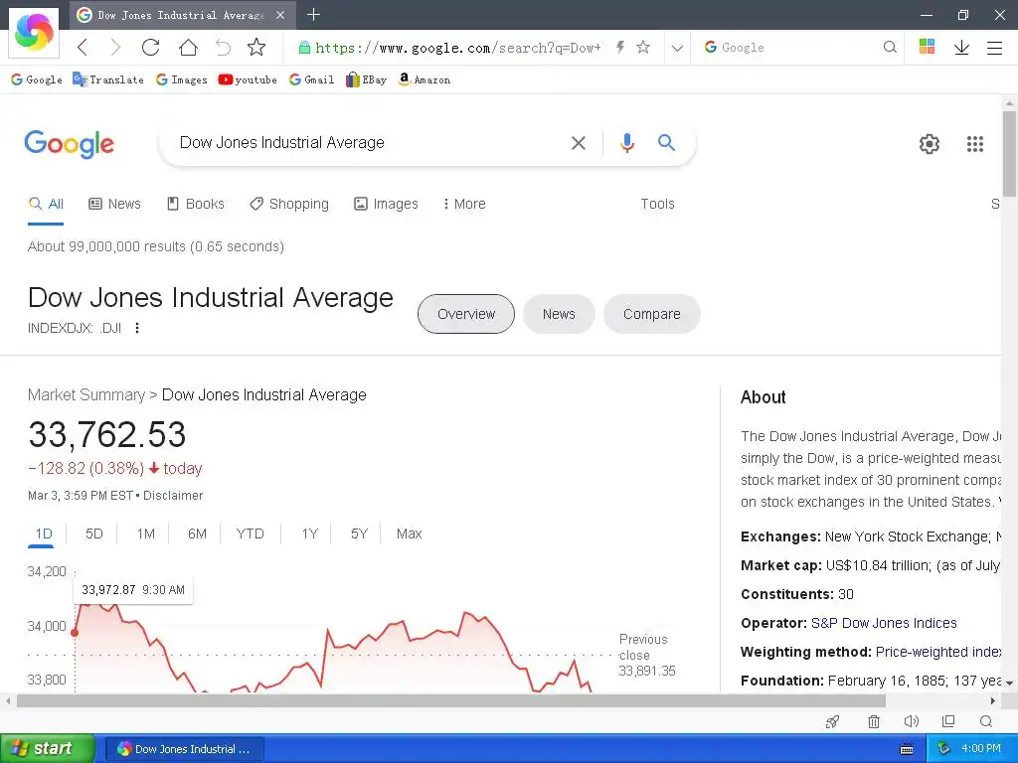Screen dimensions: 1018x763
Task: Expand the address bar dropdown chevron
Action: (677, 48)
